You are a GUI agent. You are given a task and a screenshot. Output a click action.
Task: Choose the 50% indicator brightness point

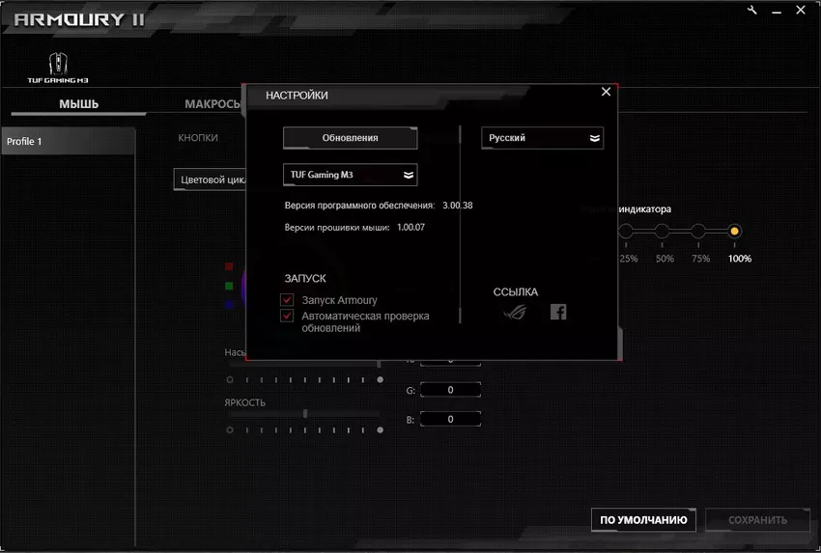pyautogui.click(x=663, y=232)
